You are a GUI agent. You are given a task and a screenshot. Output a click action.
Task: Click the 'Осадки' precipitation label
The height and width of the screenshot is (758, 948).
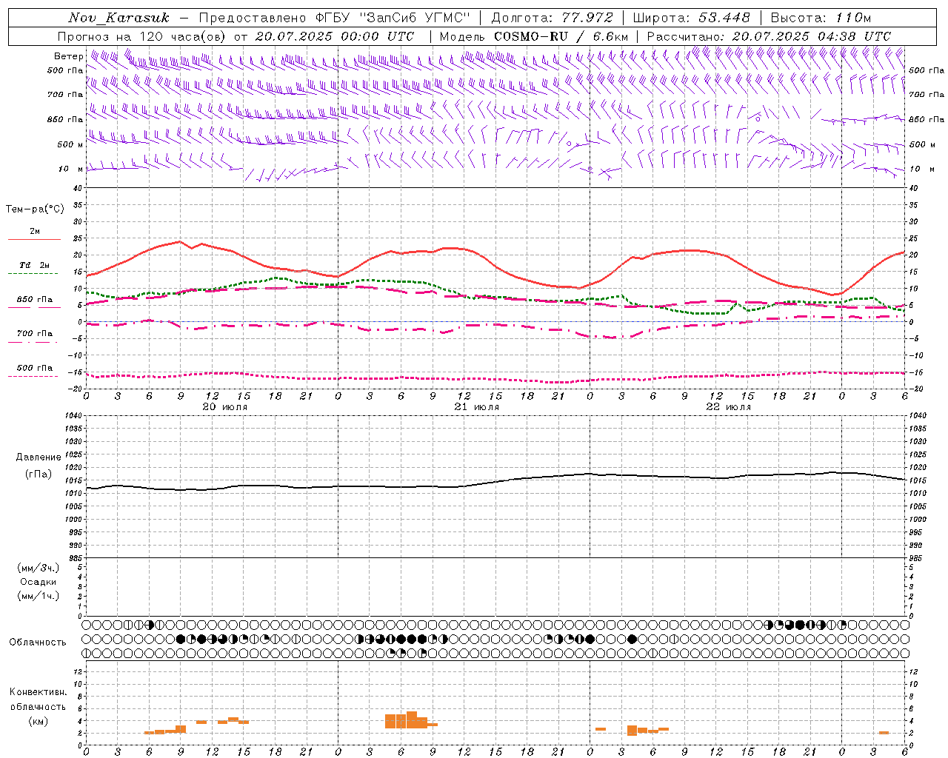click(39, 582)
